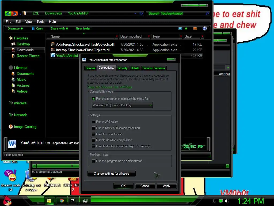The width and height of the screenshot is (274, 206).
Task: Click the speaker volume tray icon
Action: click(x=227, y=201)
